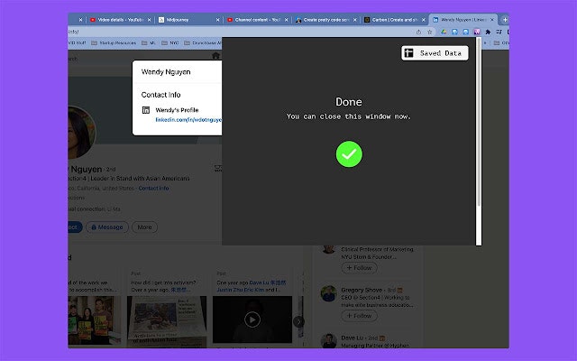Advance featured carousel with next arrow

coord(298,321)
